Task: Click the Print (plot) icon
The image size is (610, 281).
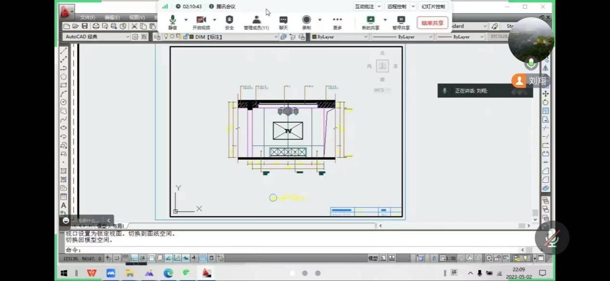Action: click(96, 26)
